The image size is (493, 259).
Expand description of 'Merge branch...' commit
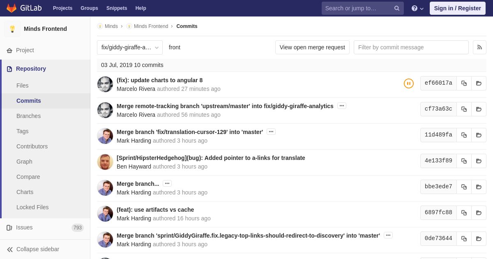pyautogui.click(x=167, y=183)
